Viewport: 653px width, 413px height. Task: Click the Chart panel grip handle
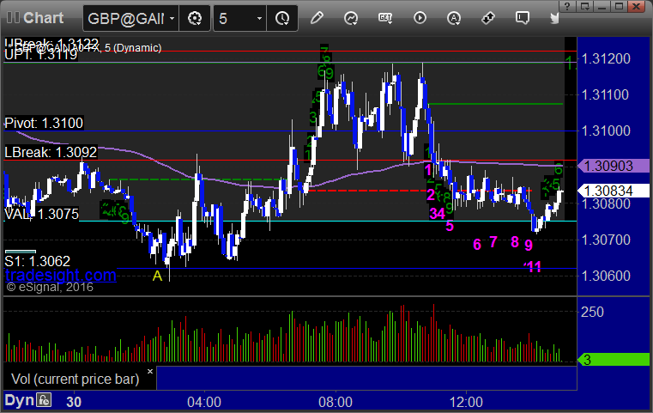13,18
